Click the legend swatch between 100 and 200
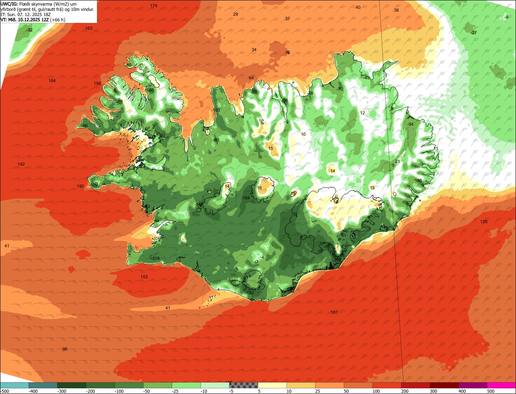 tap(387, 385)
